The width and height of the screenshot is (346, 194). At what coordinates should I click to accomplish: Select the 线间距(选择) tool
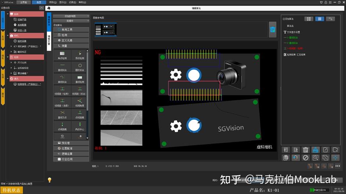click(62, 103)
